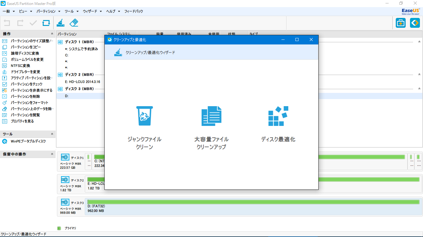
Task: Select パーティションを非表示にする operation
Action: click(x=27, y=90)
